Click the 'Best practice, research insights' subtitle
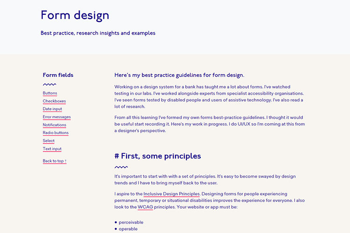350x233 pixels. coord(98,33)
